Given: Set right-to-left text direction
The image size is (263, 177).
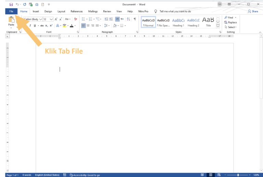Looking at the screenshot, I should [x=122, y=19].
